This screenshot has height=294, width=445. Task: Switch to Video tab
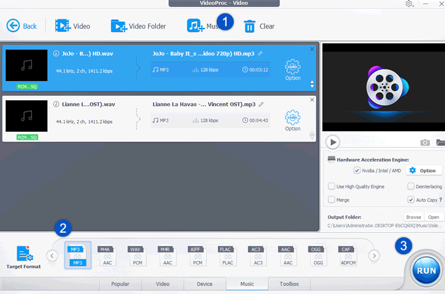(163, 283)
